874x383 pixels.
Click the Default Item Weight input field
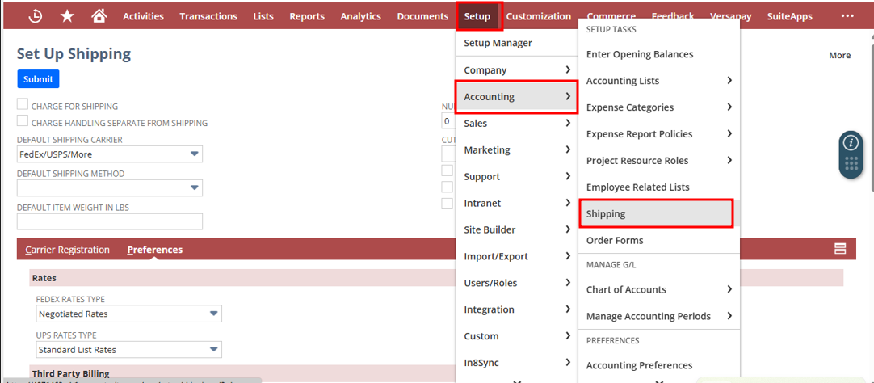coord(109,221)
